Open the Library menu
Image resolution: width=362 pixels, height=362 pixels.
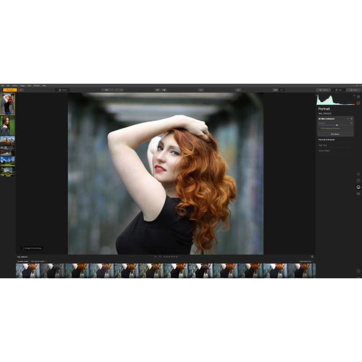(15, 86)
